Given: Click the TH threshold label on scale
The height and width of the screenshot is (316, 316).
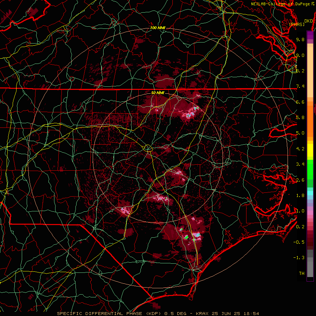Looking at the screenshot, I should click(302, 274).
